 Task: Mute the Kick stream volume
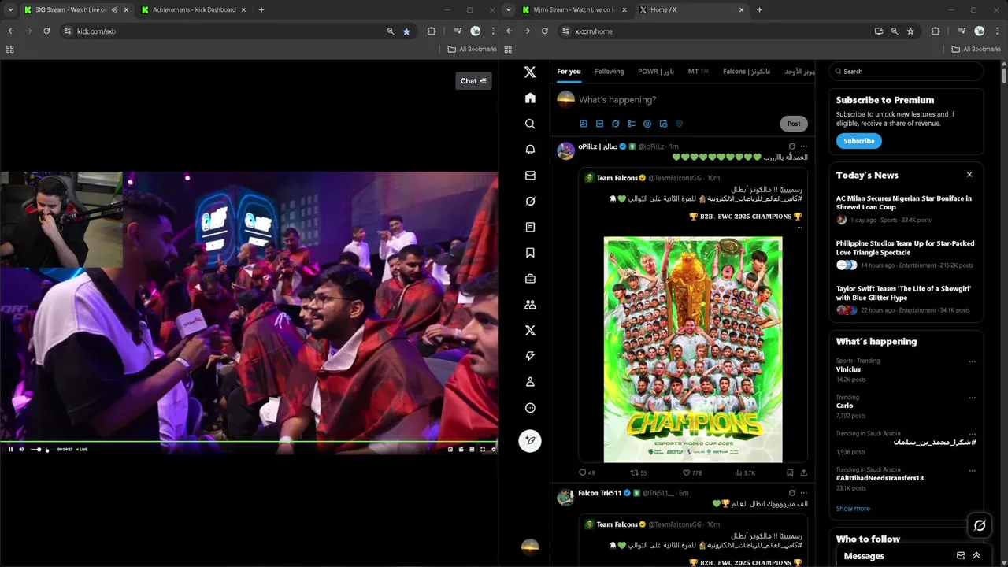point(21,450)
